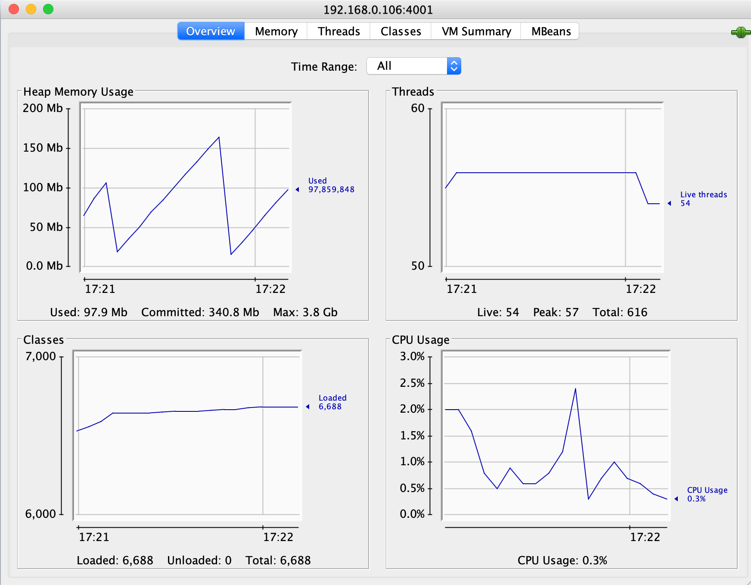Open the MBeans tab

coord(550,31)
